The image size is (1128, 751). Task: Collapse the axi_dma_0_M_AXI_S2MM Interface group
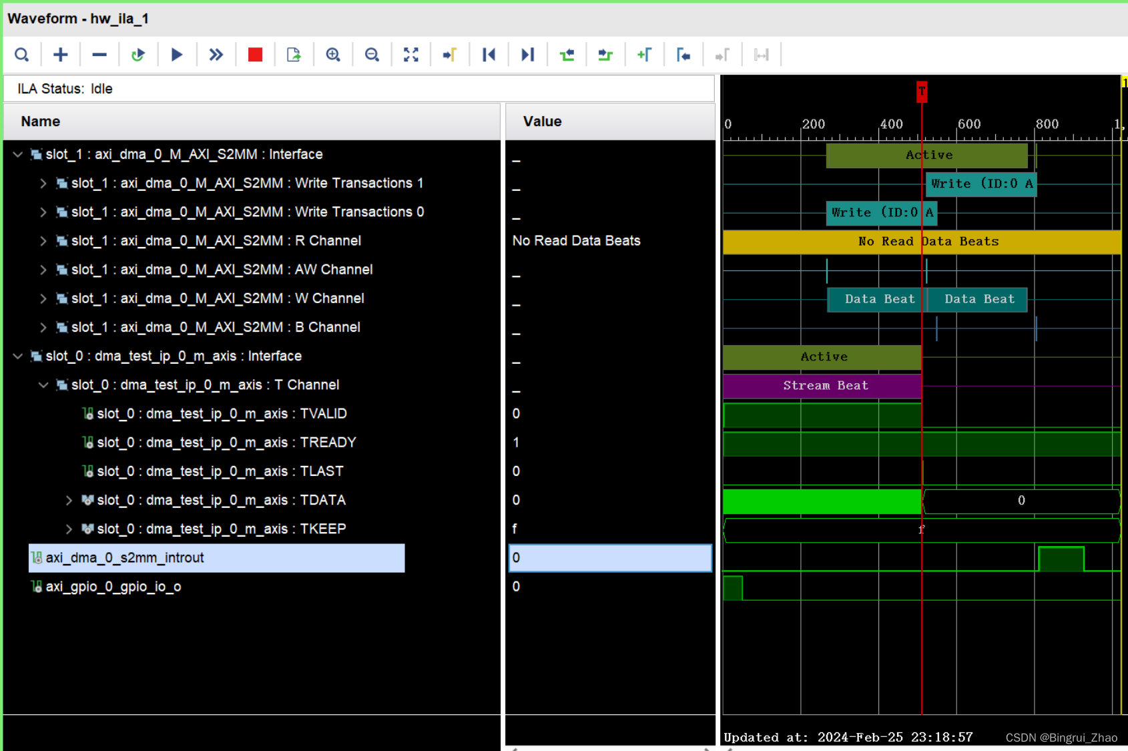click(x=17, y=154)
